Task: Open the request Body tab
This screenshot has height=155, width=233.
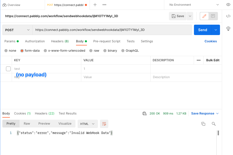Action: 81,41
